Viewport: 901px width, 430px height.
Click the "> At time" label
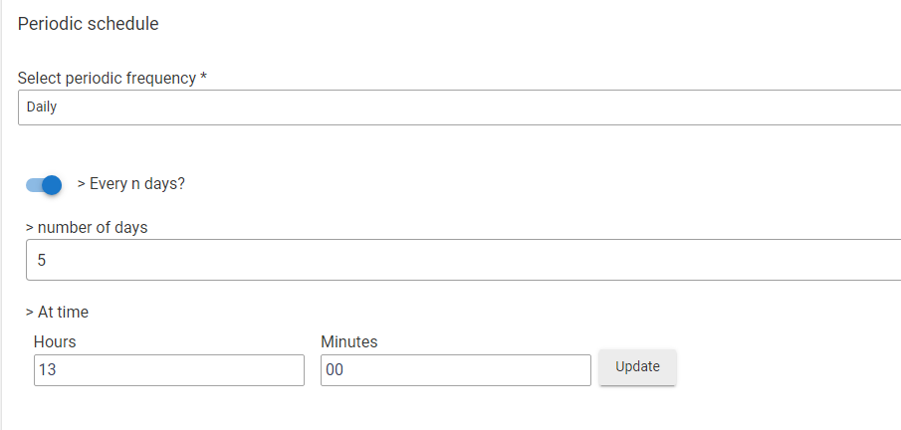[57, 312]
